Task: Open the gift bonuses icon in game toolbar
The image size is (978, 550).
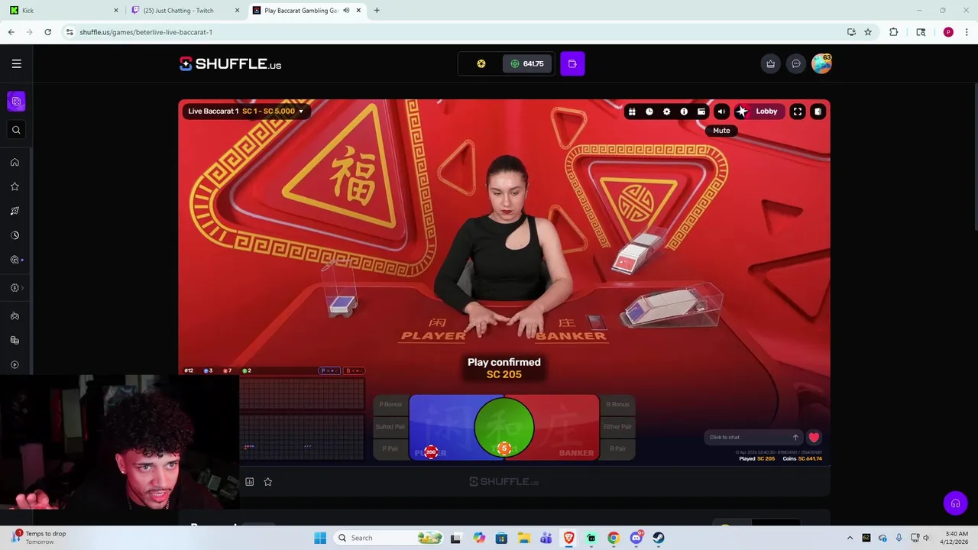Action: click(632, 112)
